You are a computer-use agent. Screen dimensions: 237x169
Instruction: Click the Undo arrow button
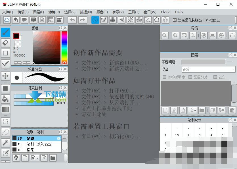(x=72, y=20)
